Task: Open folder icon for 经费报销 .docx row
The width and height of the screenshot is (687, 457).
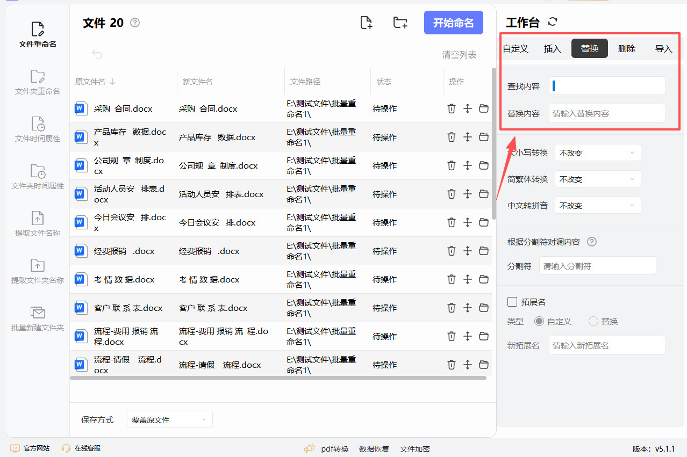Action: [x=484, y=251]
